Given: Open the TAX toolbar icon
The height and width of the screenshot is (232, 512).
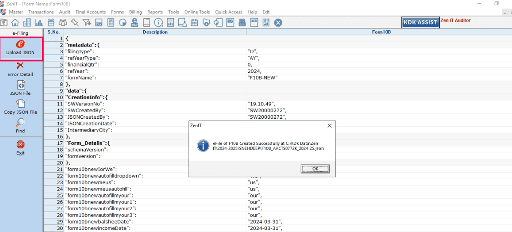Looking at the screenshot, I should tap(99, 23).
